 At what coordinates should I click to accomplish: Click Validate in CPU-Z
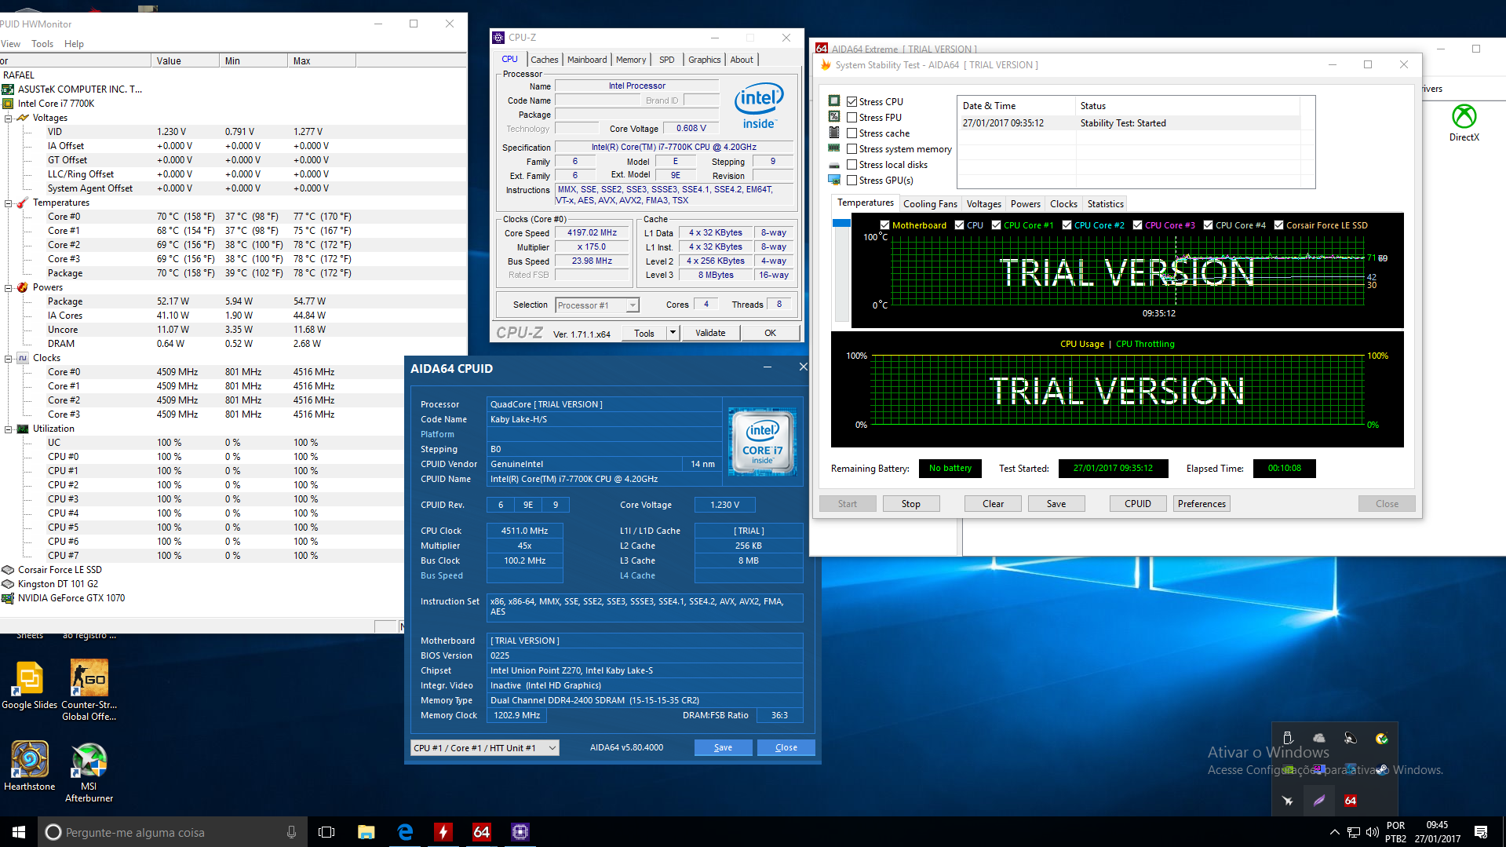pyautogui.click(x=710, y=333)
